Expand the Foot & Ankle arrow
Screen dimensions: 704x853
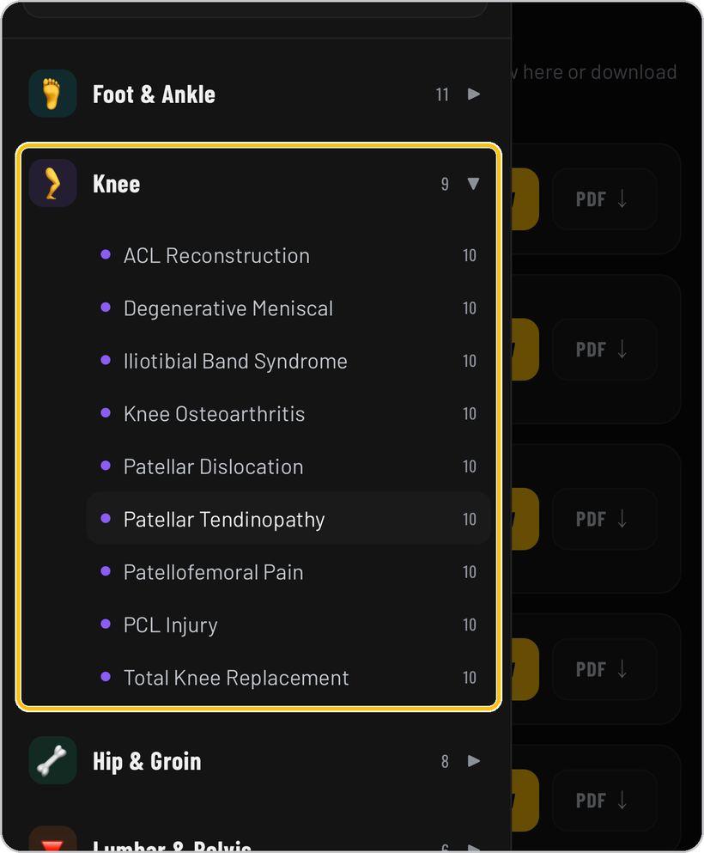[x=474, y=94]
